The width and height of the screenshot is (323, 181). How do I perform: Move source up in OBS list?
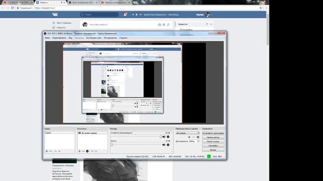[x=92, y=151]
